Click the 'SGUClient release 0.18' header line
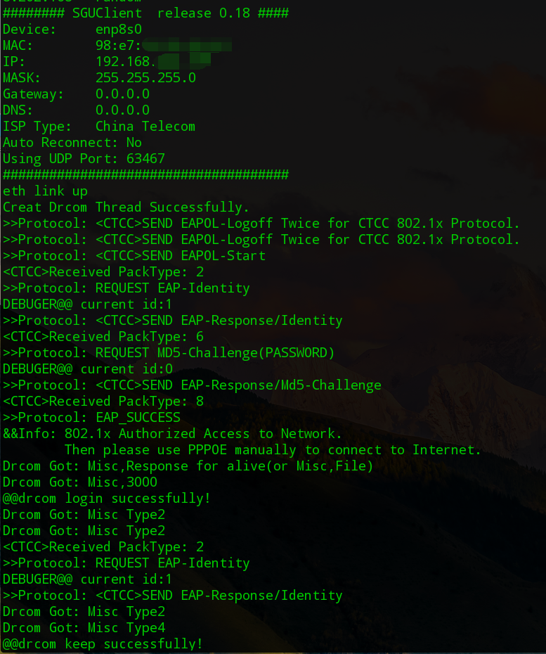This screenshot has width=546, height=654. [x=145, y=13]
